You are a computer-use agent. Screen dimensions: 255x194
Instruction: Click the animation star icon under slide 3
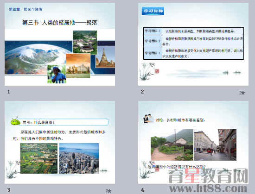coord(108,191)
